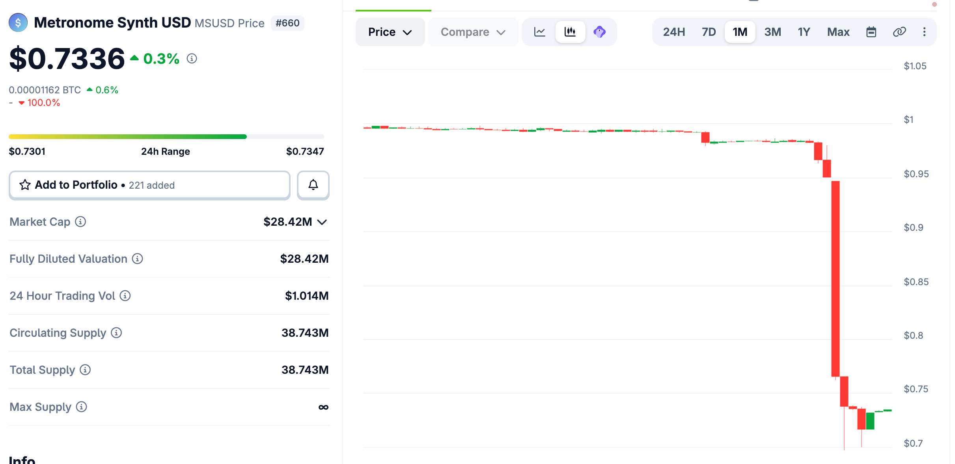
Task: Click the Metronome Synth USD coin logo
Action: (18, 23)
